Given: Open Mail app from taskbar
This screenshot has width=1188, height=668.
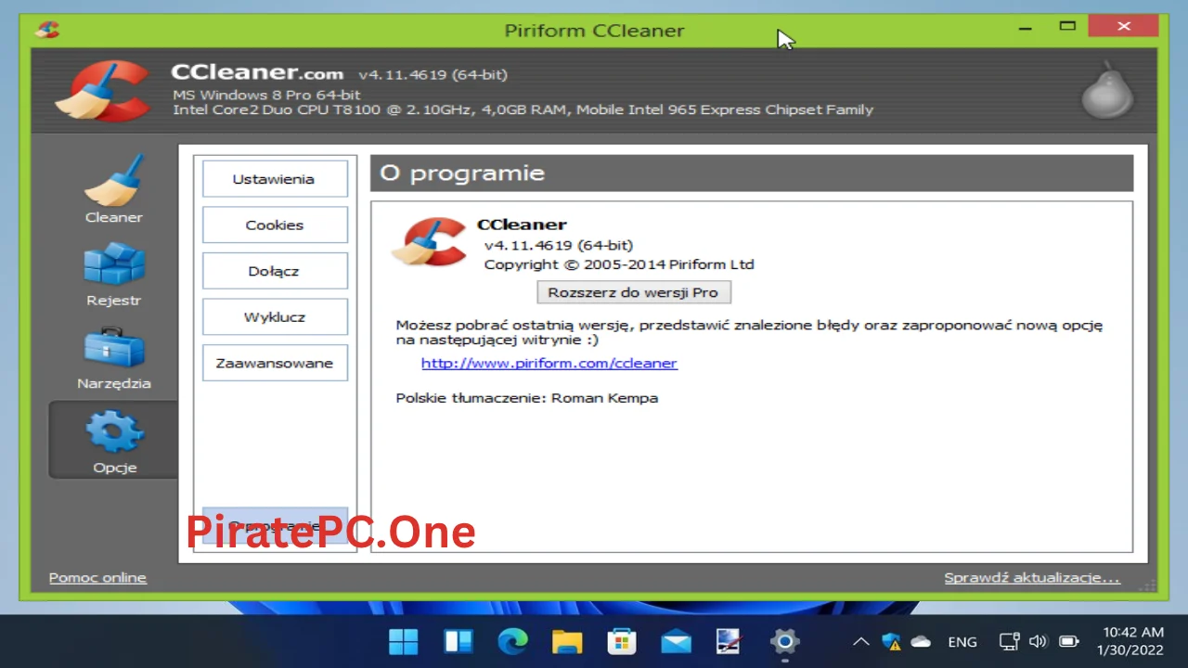Looking at the screenshot, I should coord(676,641).
